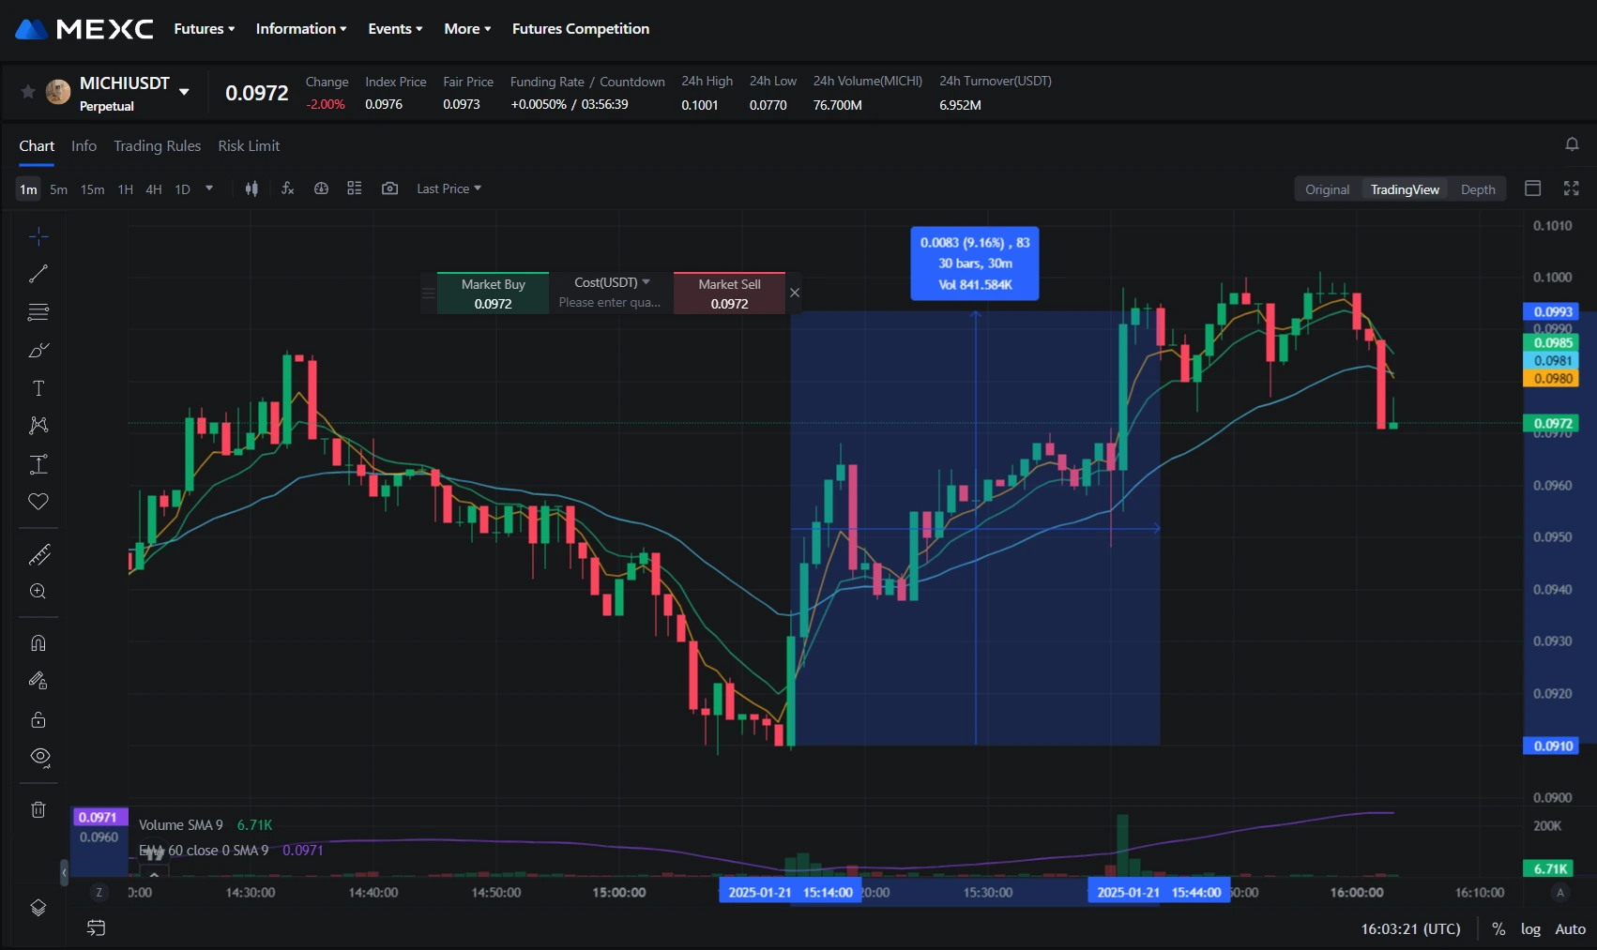This screenshot has height=950, width=1597.
Task: Click the trash icon to remove drawings
Action: tap(38, 809)
